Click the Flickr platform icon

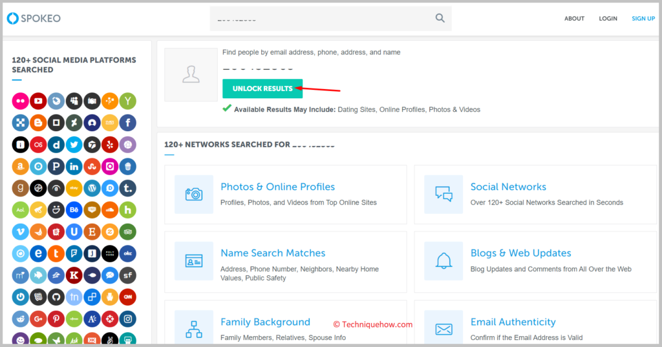pyautogui.click(x=20, y=101)
